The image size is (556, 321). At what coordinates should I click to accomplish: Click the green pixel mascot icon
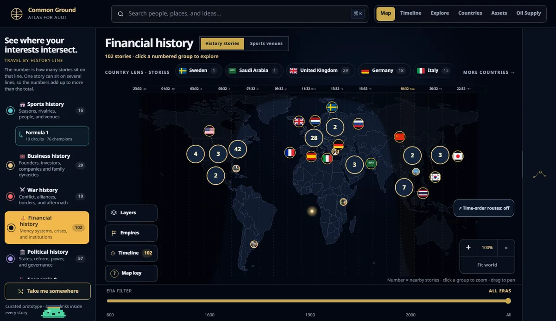(x=53, y=312)
